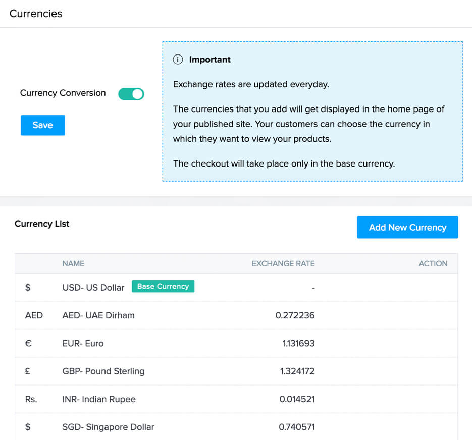Screen dimensions: 472x440
Task: Click the Base Currency badge
Action: pos(163,287)
